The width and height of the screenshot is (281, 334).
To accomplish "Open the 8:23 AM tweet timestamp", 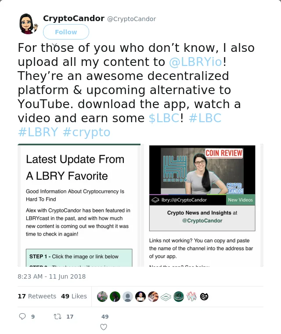I will pos(51,276).
